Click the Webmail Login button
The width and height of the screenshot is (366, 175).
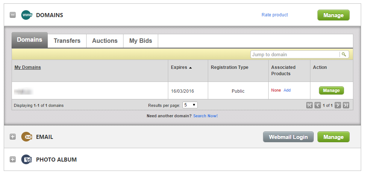coord(288,137)
